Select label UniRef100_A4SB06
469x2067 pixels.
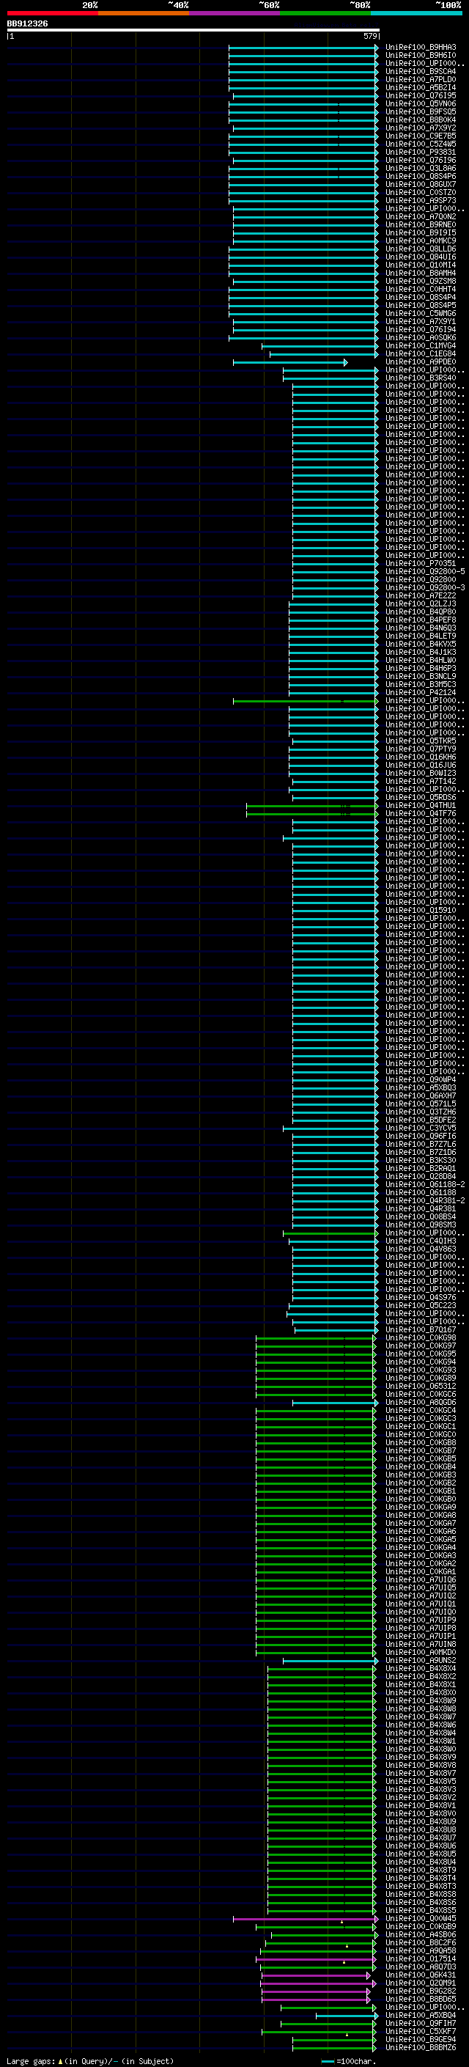click(x=421, y=1934)
